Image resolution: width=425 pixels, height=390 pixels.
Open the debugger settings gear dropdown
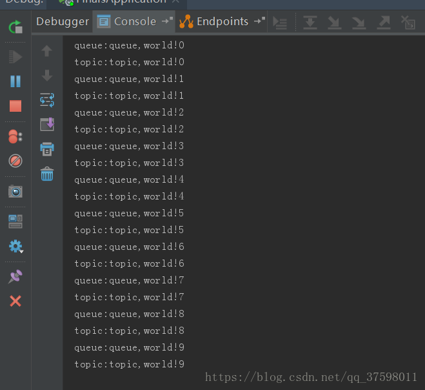pos(16,246)
